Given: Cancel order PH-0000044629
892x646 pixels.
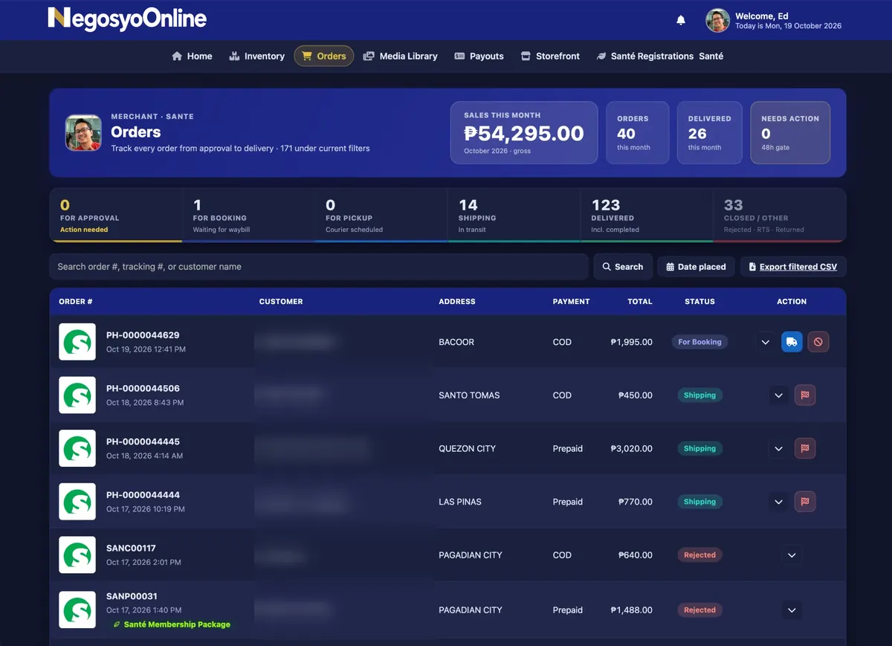Looking at the screenshot, I should (x=818, y=342).
